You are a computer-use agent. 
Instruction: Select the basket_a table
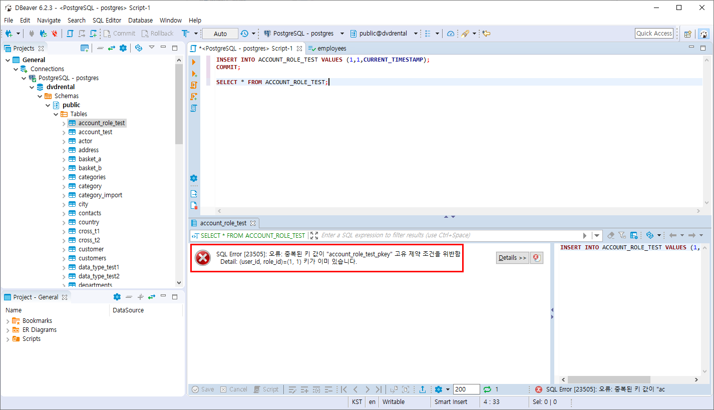tap(90, 159)
